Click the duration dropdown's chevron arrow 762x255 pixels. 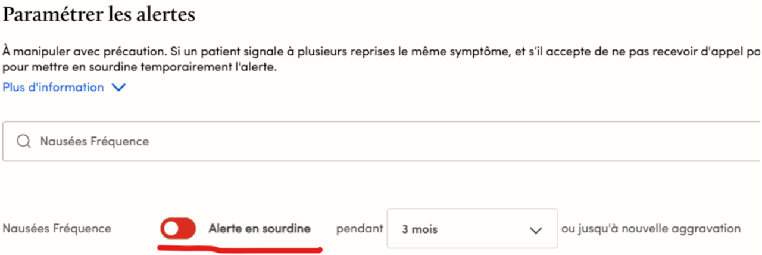tap(536, 230)
